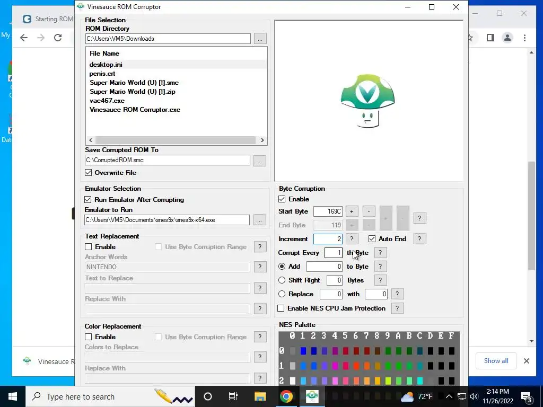
Task: Open help for color Replace With field
Action: [260, 378]
